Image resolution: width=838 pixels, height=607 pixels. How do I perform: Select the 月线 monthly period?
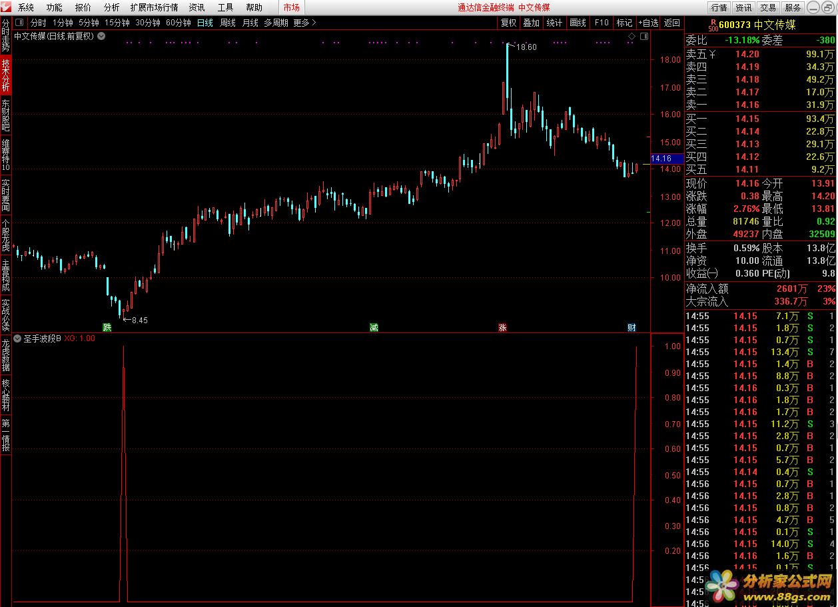tap(250, 23)
